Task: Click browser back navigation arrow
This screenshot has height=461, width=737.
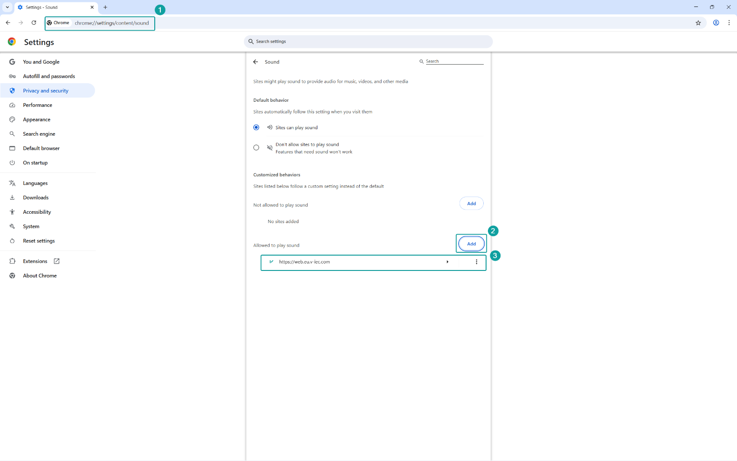Action: click(x=8, y=23)
